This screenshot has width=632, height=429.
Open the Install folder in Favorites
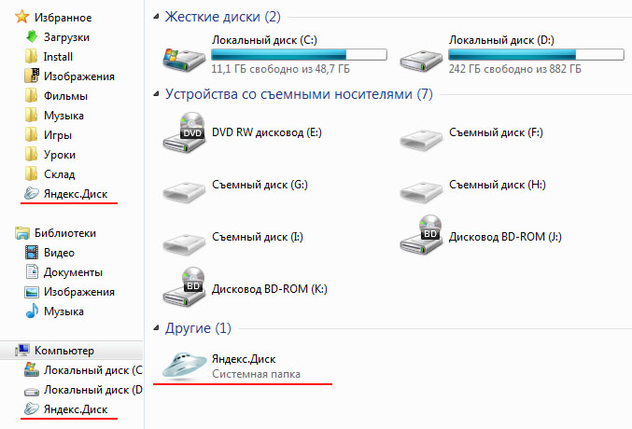point(58,57)
